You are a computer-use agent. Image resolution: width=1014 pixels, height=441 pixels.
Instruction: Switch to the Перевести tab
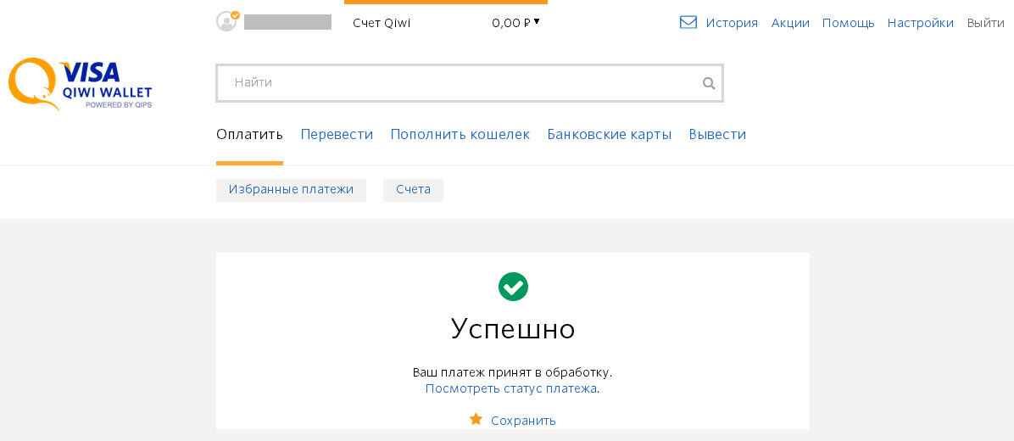[x=337, y=134]
